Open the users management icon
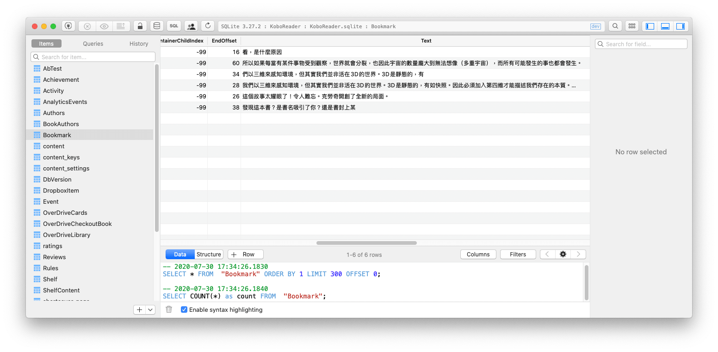Viewport: 718px width, 352px height. [x=191, y=26]
